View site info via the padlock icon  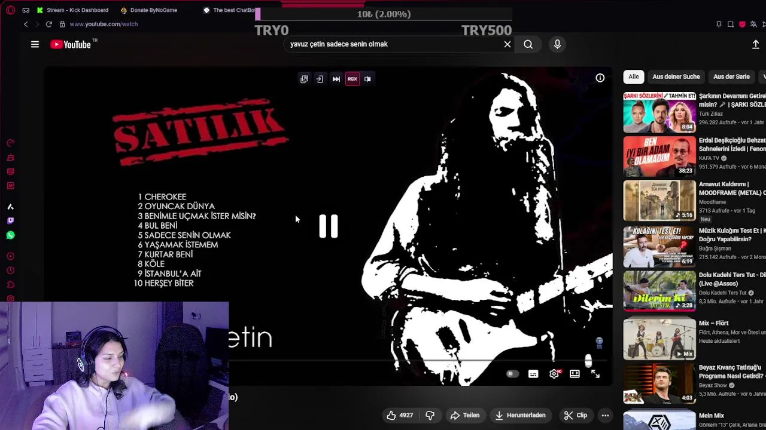coord(62,24)
